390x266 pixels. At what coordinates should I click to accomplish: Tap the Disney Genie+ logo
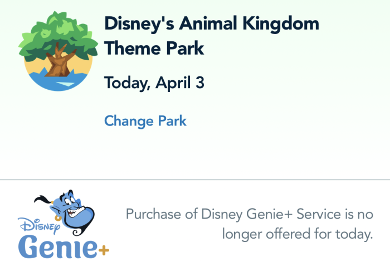(x=64, y=224)
